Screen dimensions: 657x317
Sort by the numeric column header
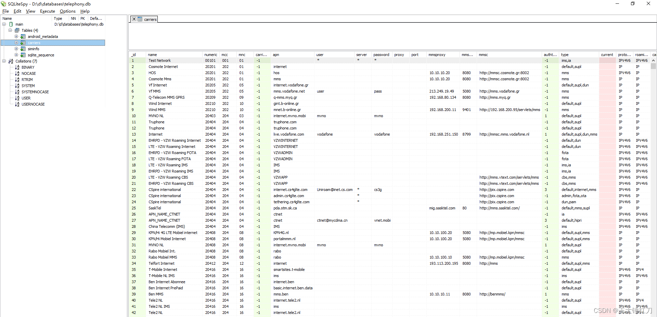tap(211, 55)
